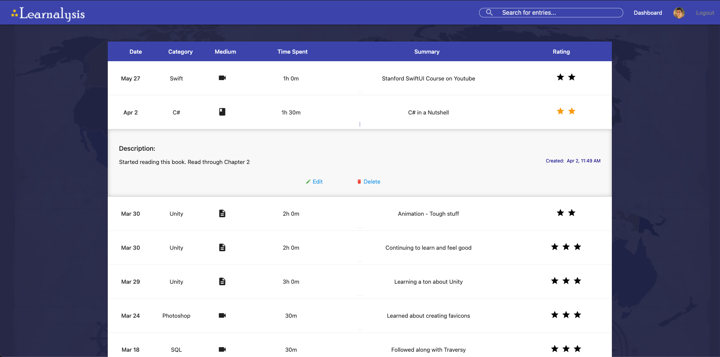Click video icon in Photoshop row
Screen dimensions: 720x357
point(222,315)
